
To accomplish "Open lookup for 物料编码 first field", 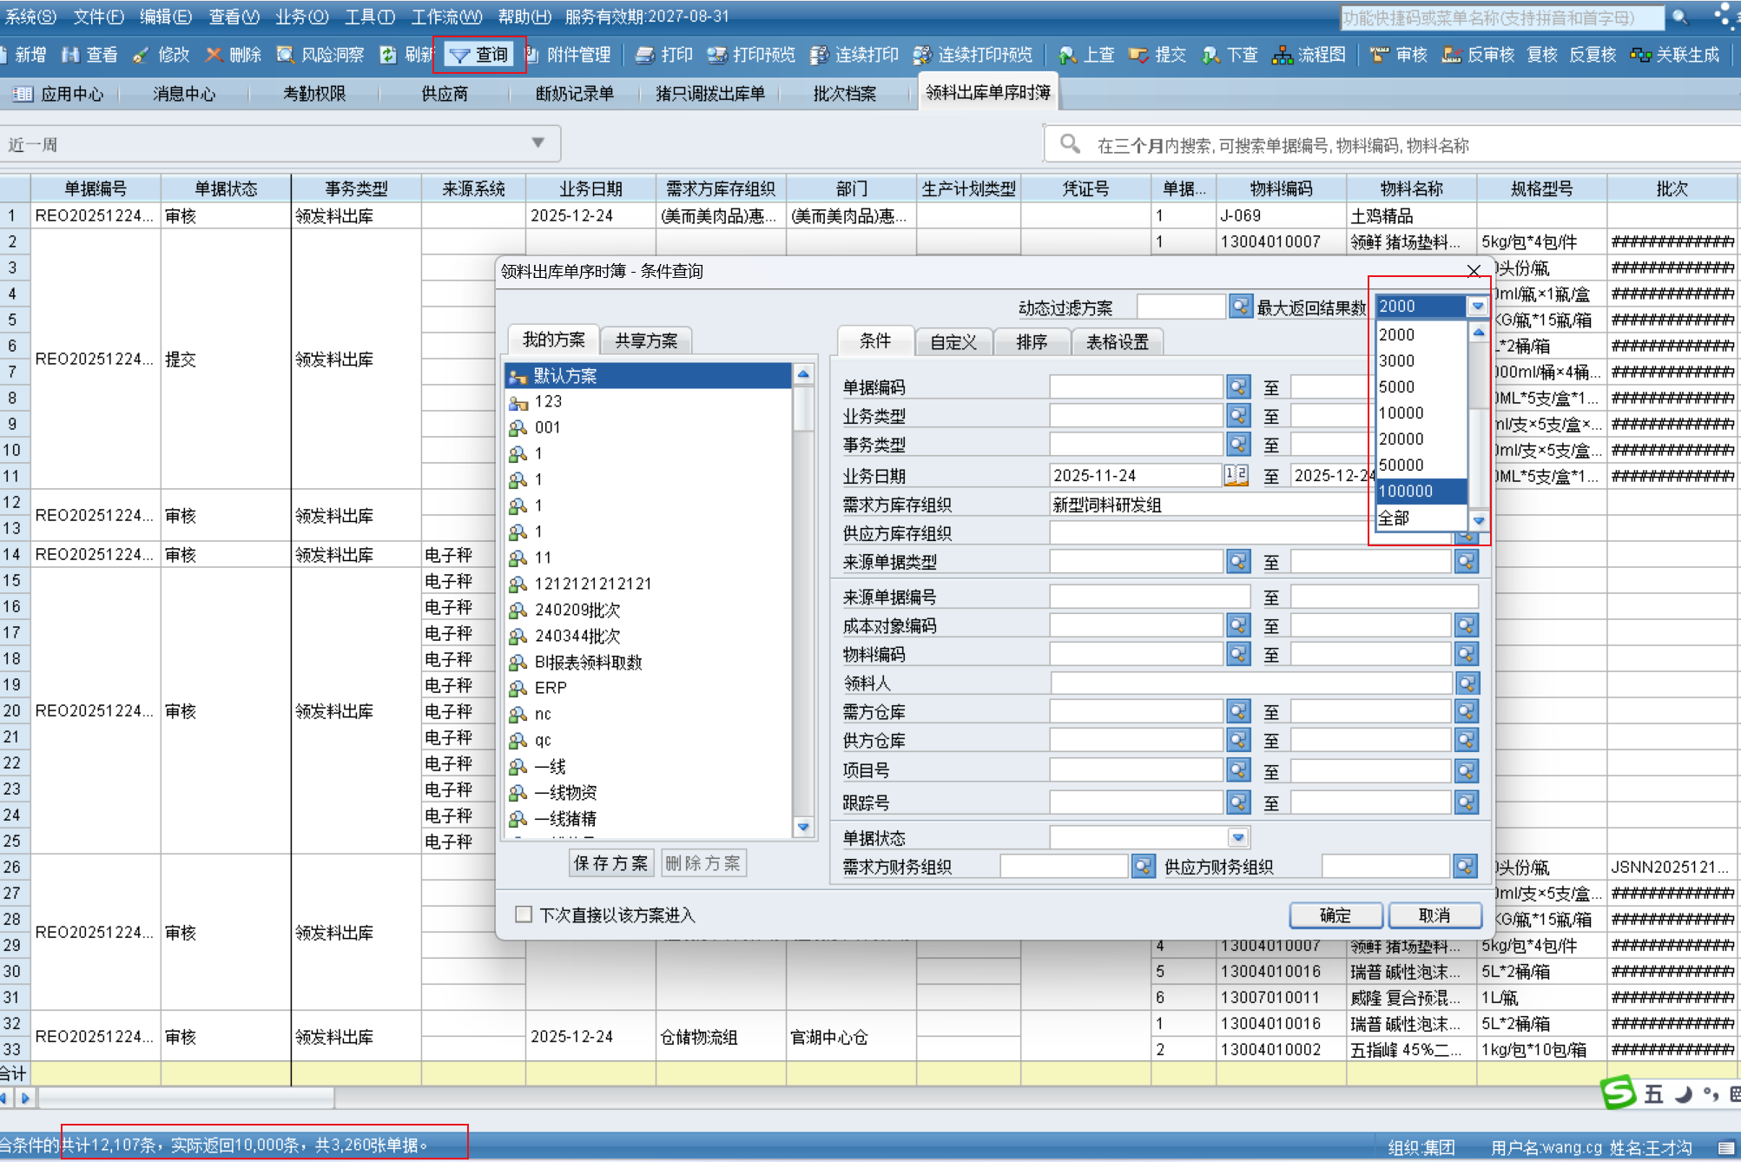I will (x=1238, y=654).
